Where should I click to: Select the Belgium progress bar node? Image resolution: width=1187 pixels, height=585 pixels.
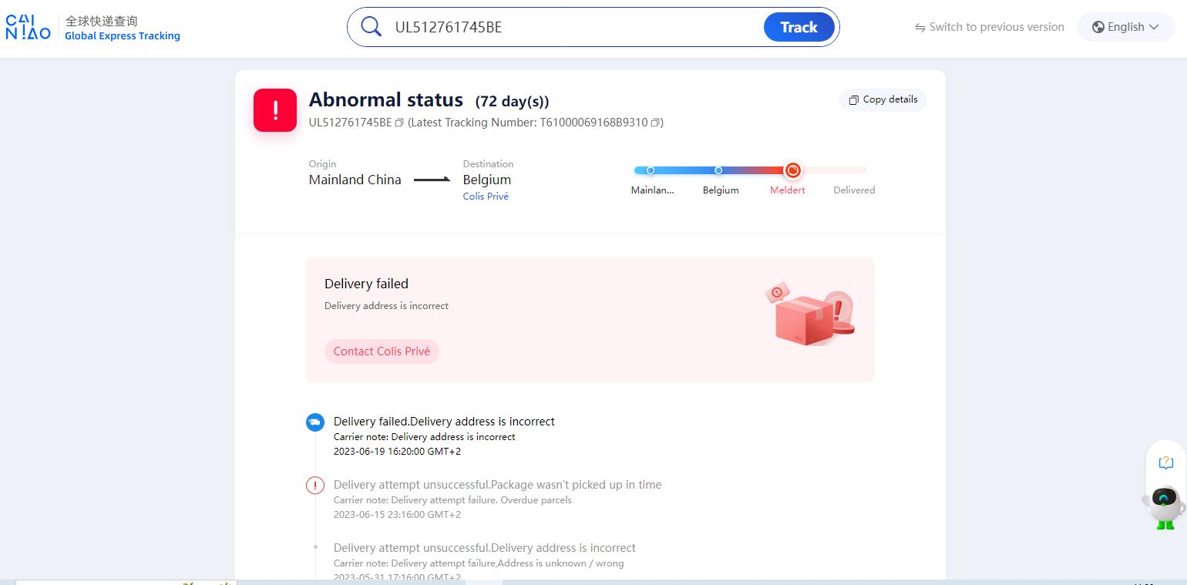[718, 170]
